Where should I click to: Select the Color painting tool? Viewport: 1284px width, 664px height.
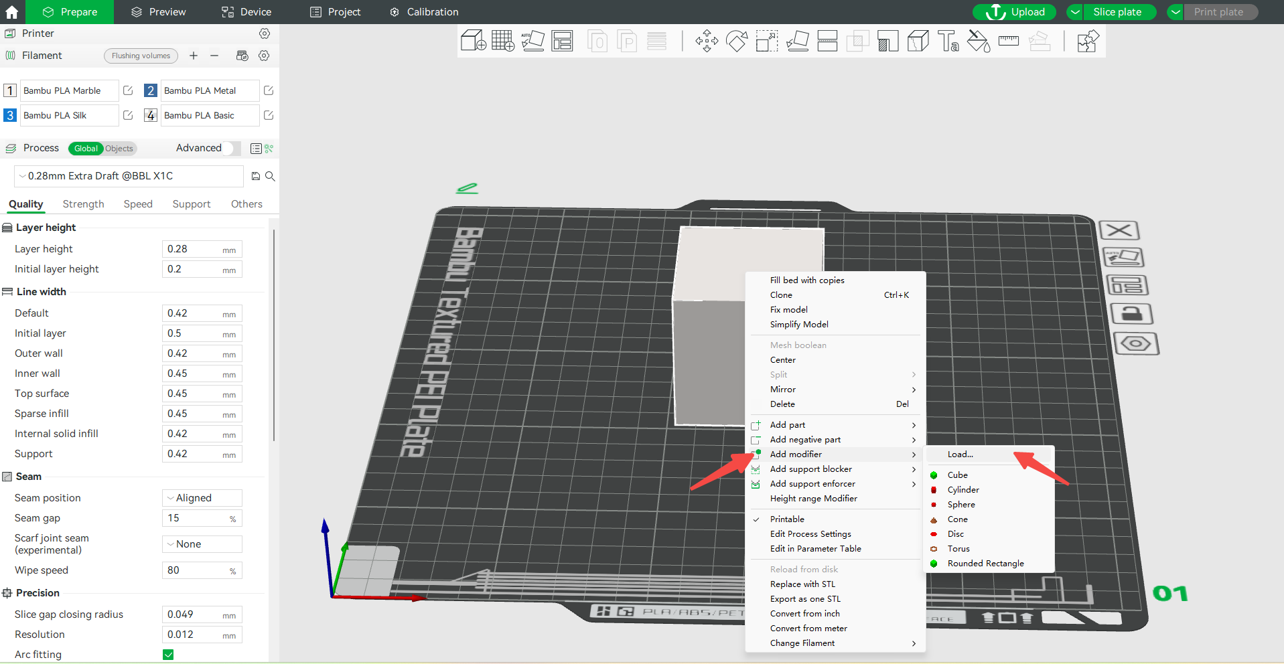pyautogui.click(x=979, y=41)
